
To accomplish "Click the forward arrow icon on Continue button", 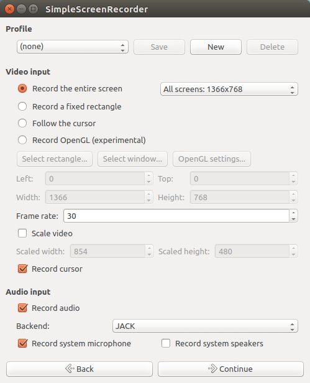I will click(212, 369).
